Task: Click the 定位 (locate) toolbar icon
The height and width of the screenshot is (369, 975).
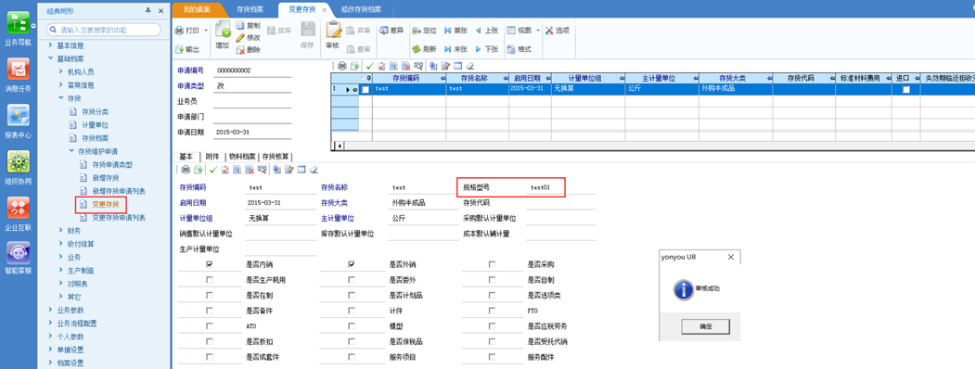Action: coord(423,30)
